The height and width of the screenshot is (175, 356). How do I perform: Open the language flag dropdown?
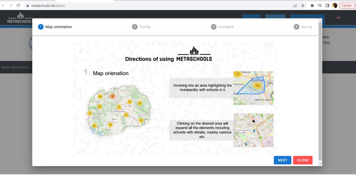pos(342,18)
